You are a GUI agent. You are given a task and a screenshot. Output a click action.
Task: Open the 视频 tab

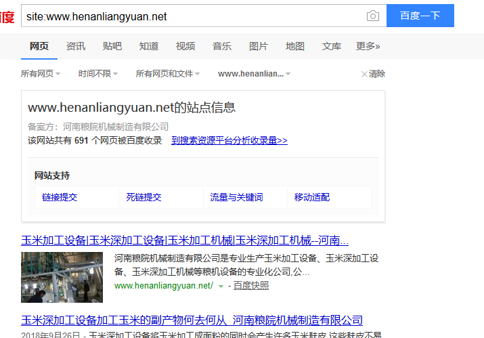(185, 46)
